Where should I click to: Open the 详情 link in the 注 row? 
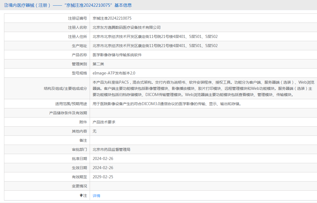[96, 196]
